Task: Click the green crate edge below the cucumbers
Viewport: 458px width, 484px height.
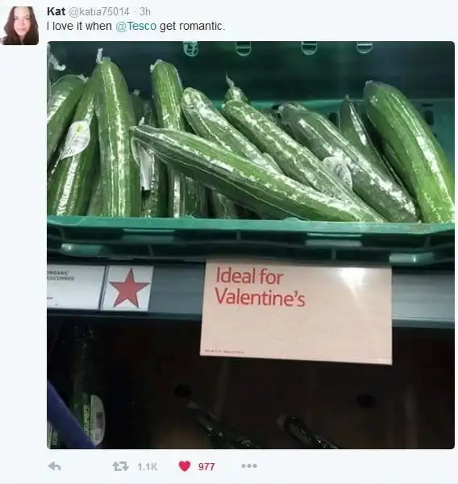Action: tap(251, 238)
